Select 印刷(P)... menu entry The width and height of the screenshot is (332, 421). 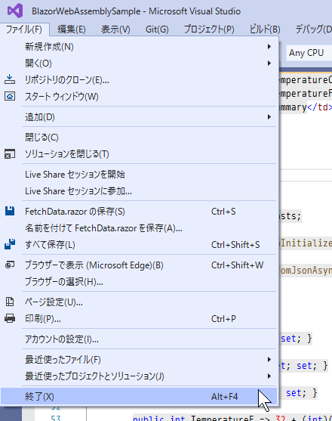pyautogui.click(x=139, y=319)
